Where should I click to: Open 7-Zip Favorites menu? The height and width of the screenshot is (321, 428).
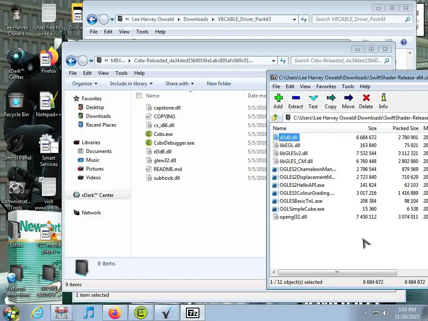point(326,87)
